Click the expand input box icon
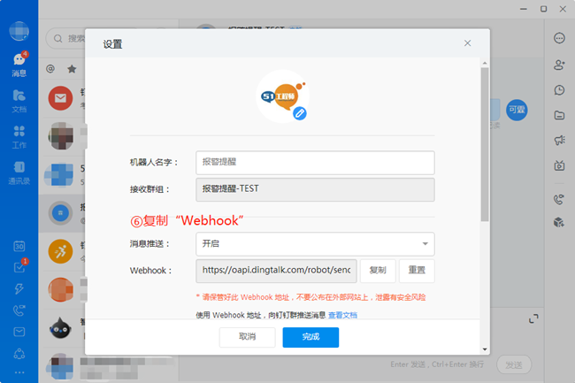Image resolution: width=575 pixels, height=383 pixels. pos(533,318)
